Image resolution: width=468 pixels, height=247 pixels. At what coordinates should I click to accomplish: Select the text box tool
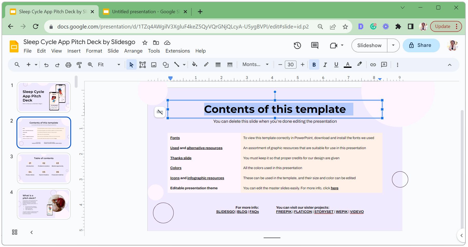142,65
